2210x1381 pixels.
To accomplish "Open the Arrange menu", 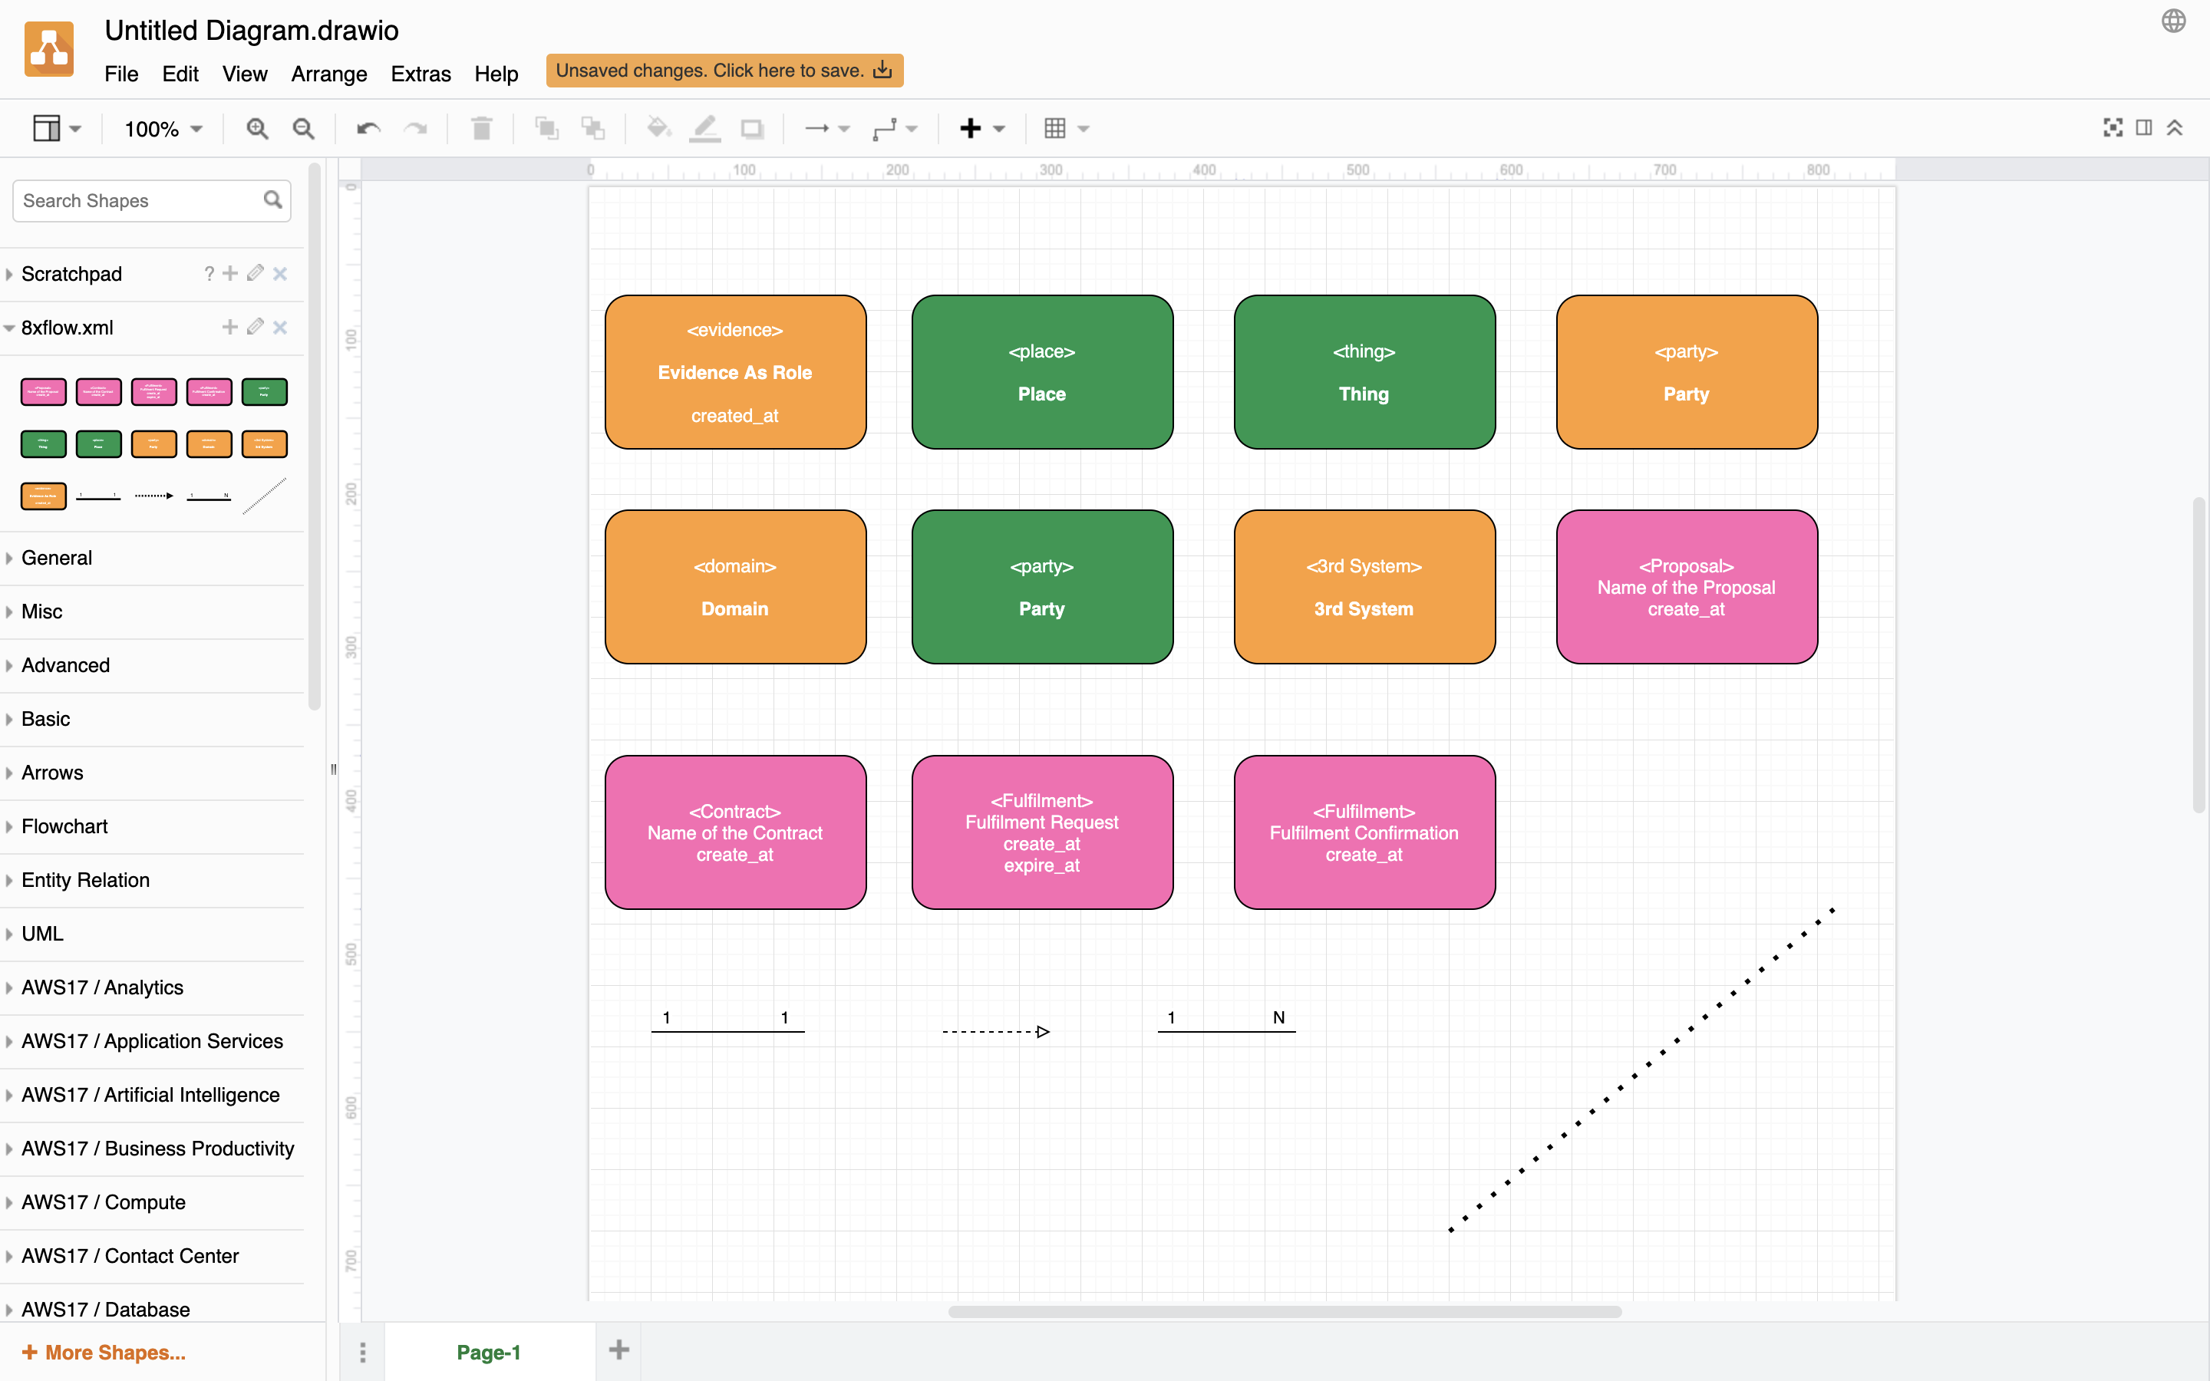I will point(328,74).
